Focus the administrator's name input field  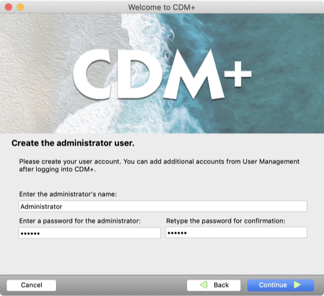[x=163, y=206]
